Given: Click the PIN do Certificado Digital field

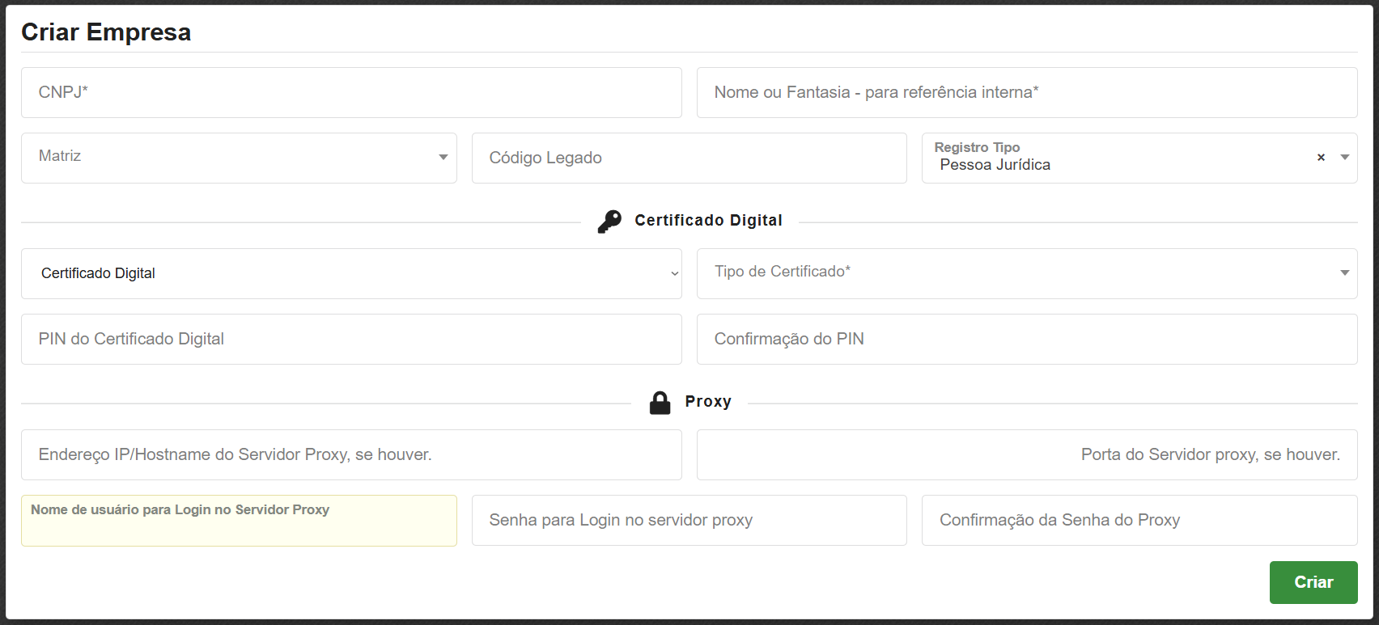Looking at the screenshot, I should click(351, 339).
